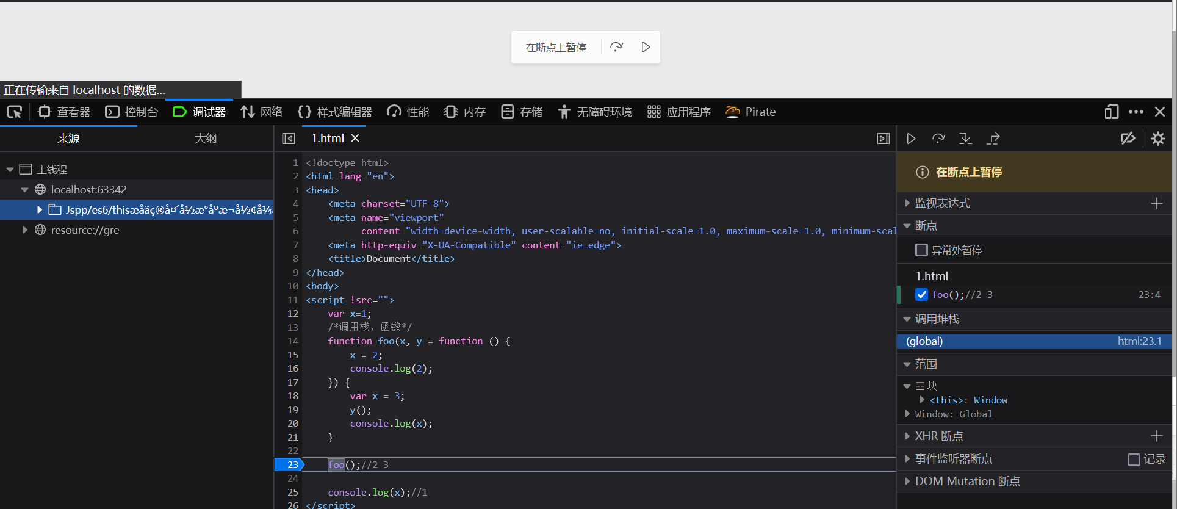Collapse the localhost:63342 node
Image resolution: width=1177 pixels, height=509 pixels.
pos(24,190)
